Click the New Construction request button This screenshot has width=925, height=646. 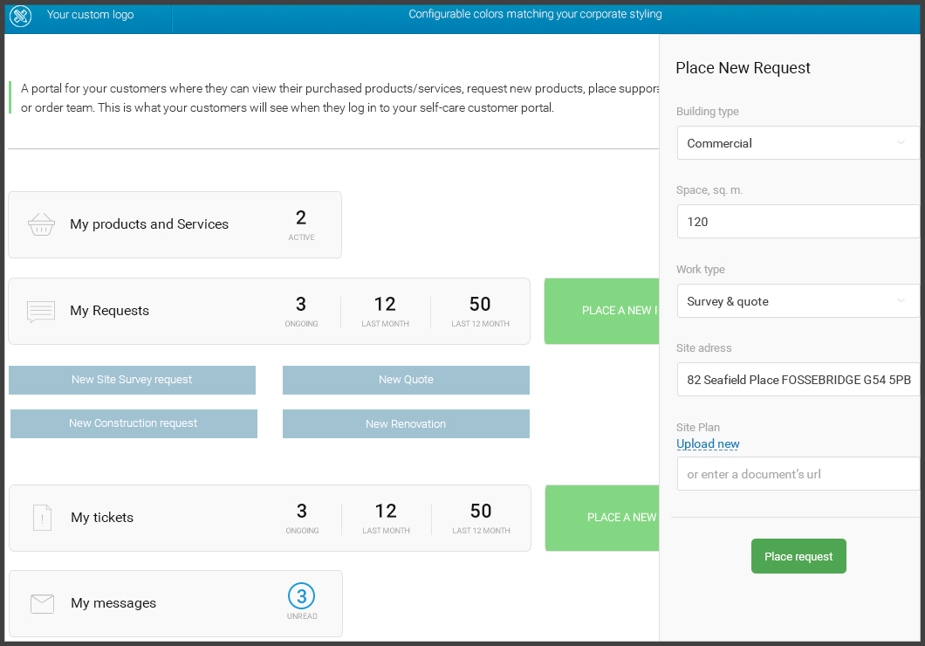[134, 423]
